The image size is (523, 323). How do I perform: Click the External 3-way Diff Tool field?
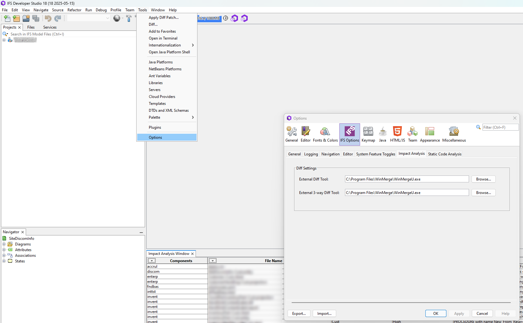click(407, 193)
